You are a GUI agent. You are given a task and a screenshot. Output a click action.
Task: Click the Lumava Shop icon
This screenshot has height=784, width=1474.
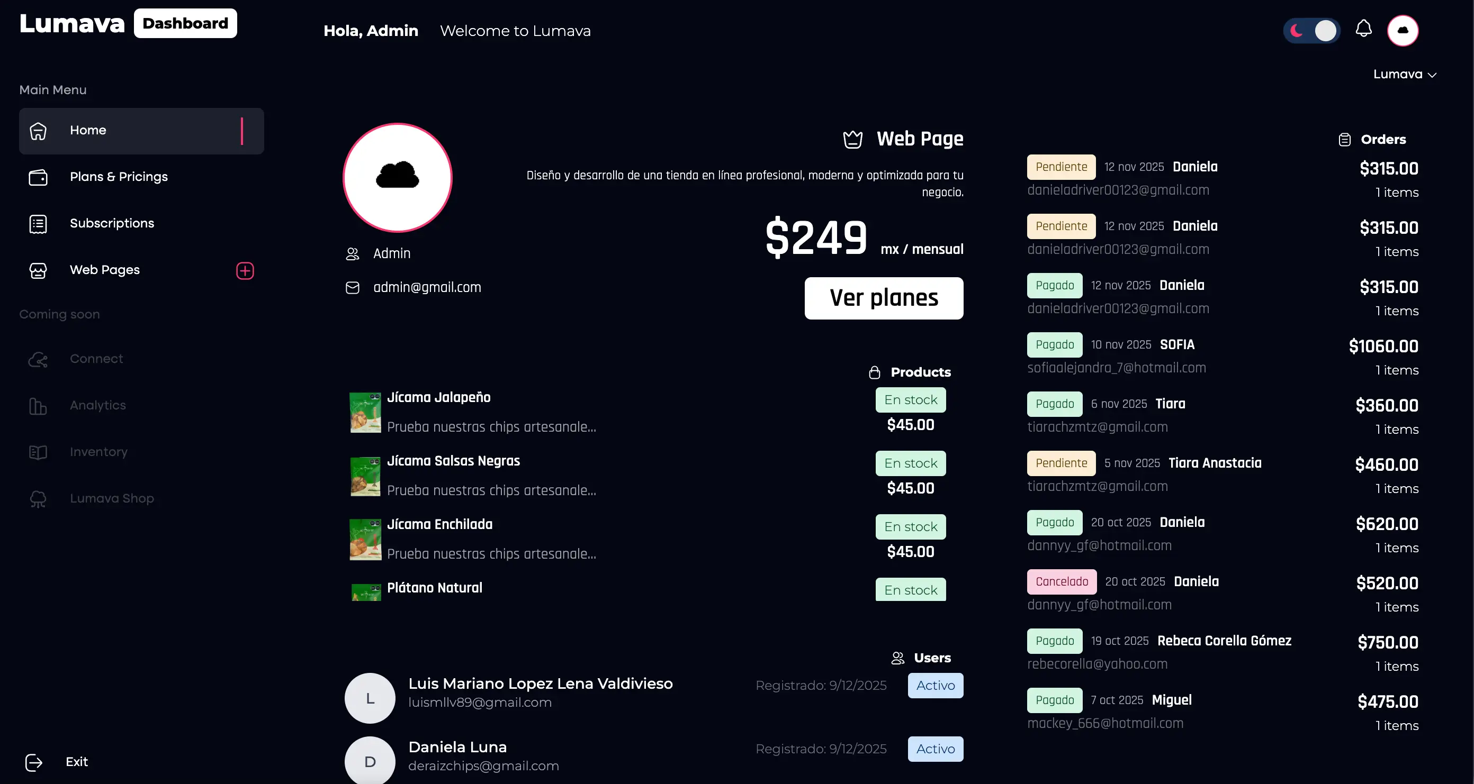[38, 499]
